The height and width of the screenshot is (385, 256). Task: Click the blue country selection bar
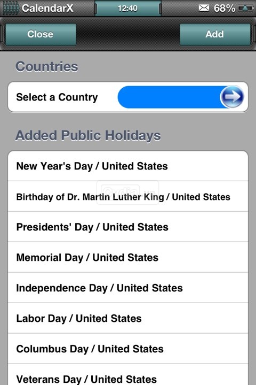pyautogui.click(x=181, y=97)
